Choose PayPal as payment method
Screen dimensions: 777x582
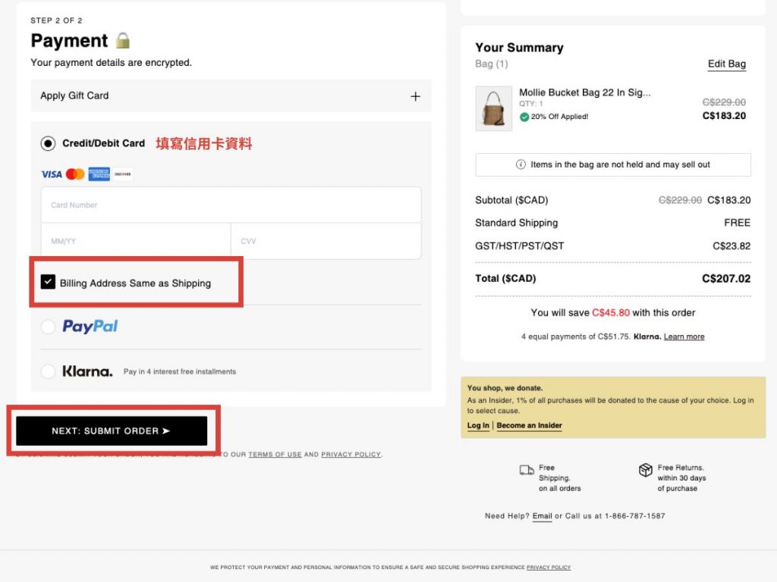click(49, 327)
